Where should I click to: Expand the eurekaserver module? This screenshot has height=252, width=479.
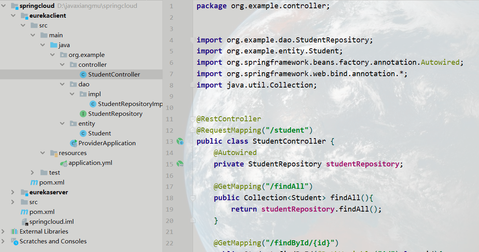pos(13,192)
